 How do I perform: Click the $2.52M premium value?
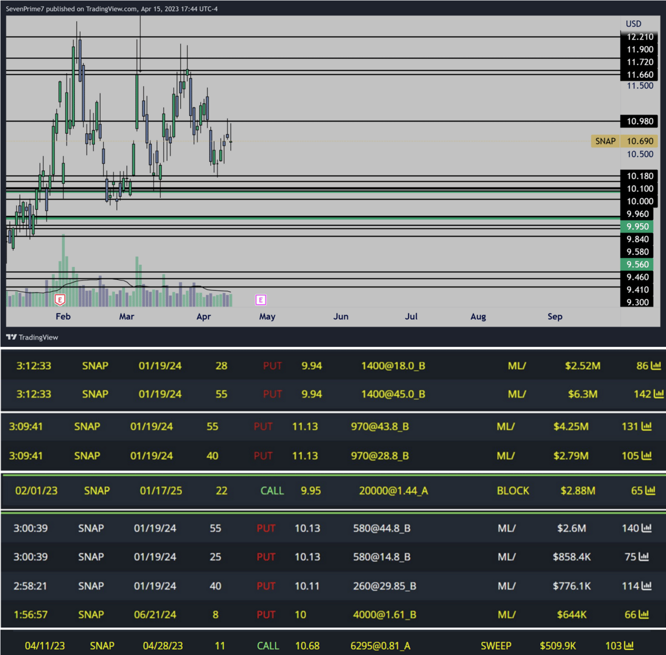(x=582, y=366)
